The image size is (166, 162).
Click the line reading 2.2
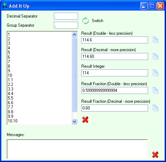coord(11,85)
